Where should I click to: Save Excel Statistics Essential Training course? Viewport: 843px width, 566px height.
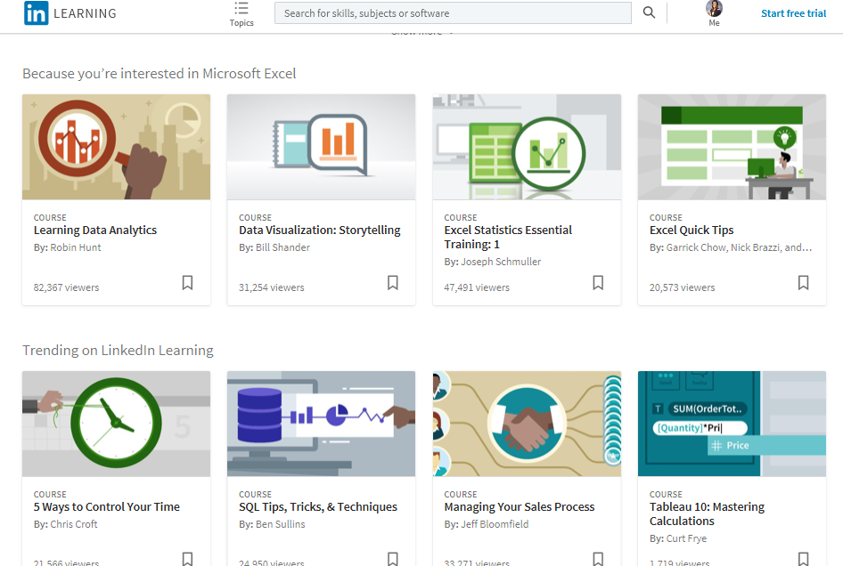[598, 283]
